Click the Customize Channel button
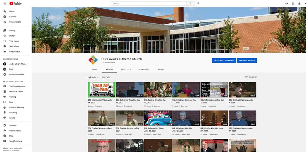This screenshot has height=152, width=306. 224,60
